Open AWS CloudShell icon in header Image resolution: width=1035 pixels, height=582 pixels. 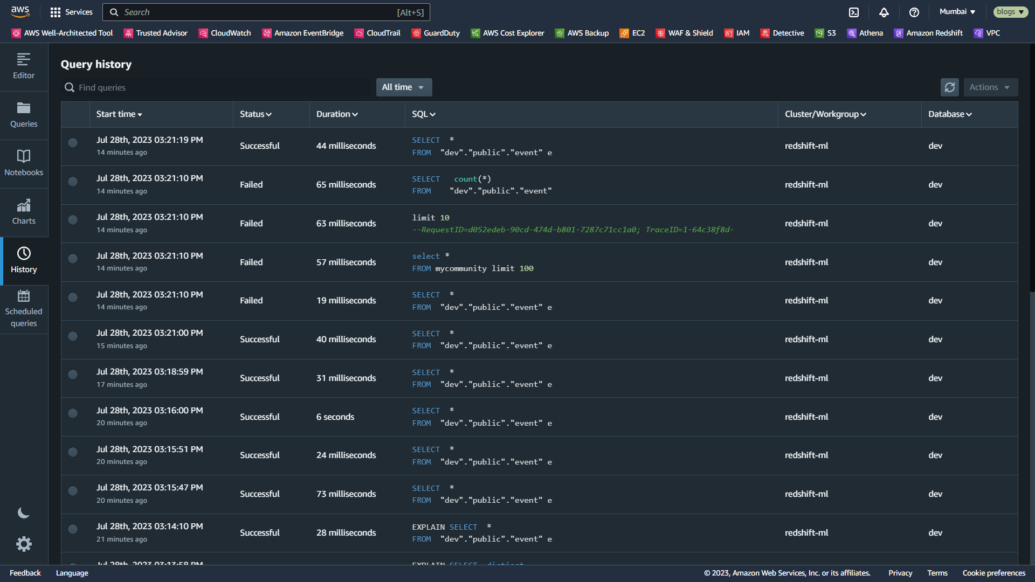(x=854, y=12)
